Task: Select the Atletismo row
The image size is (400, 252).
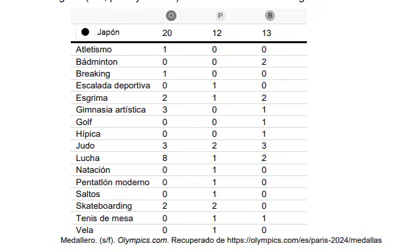Action: click(x=189, y=49)
